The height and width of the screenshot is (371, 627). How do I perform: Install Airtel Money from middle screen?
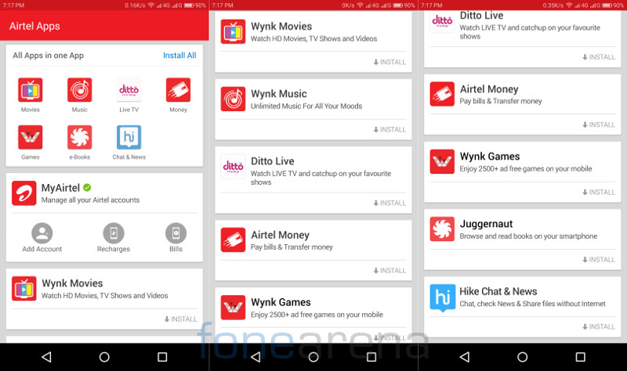coord(390,270)
